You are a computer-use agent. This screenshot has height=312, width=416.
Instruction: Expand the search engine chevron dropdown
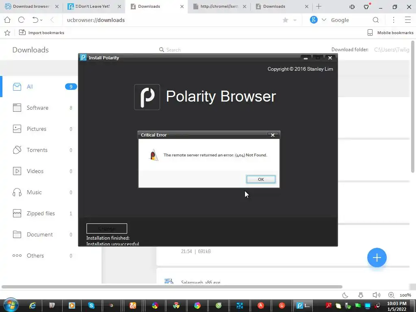pyautogui.click(x=324, y=20)
